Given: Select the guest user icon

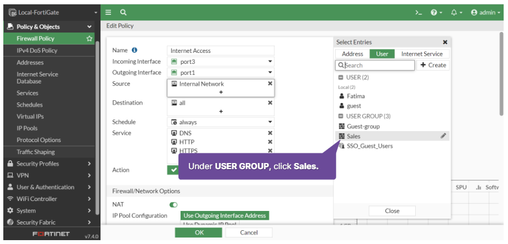Looking at the screenshot, I should click(x=341, y=106).
